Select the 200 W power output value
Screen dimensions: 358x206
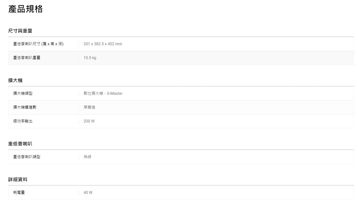pyautogui.click(x=89, y=121)
